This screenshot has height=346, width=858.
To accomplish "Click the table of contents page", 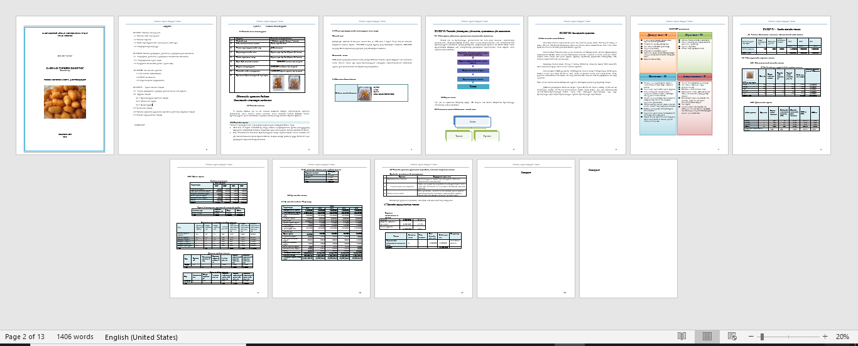I will (167, 85).
